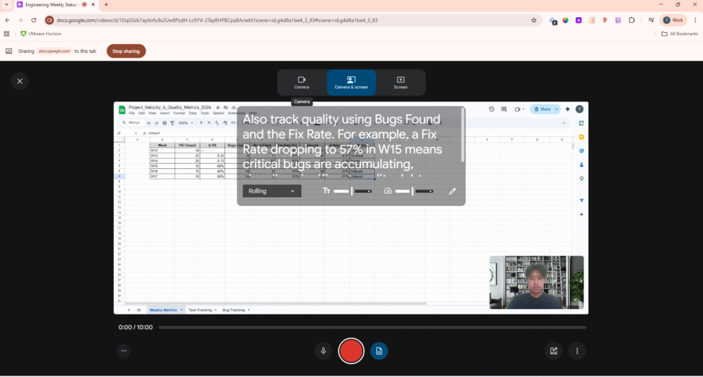Screen dimensions: 703x377
Task: Click Stop sharing button
Action: 126,51
